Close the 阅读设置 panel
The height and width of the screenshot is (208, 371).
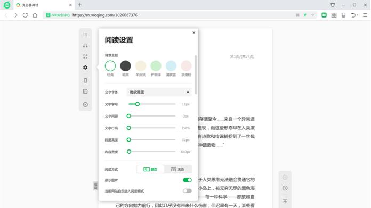[x=194, y=32]
